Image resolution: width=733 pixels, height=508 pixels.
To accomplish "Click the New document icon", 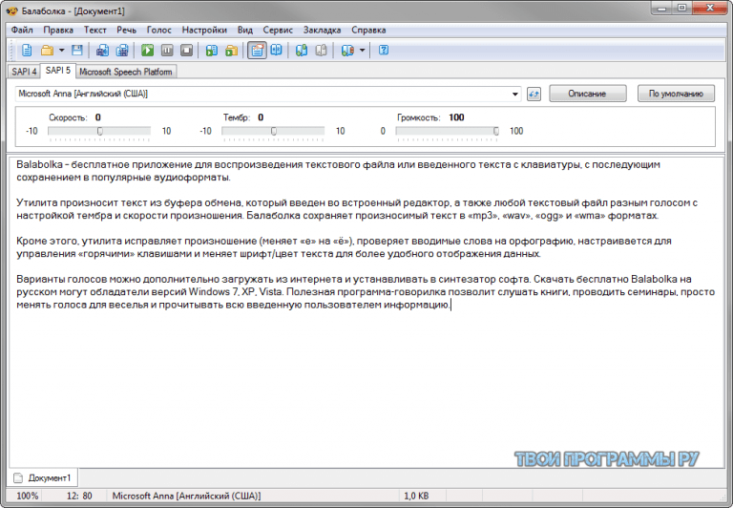I will 27,50.
